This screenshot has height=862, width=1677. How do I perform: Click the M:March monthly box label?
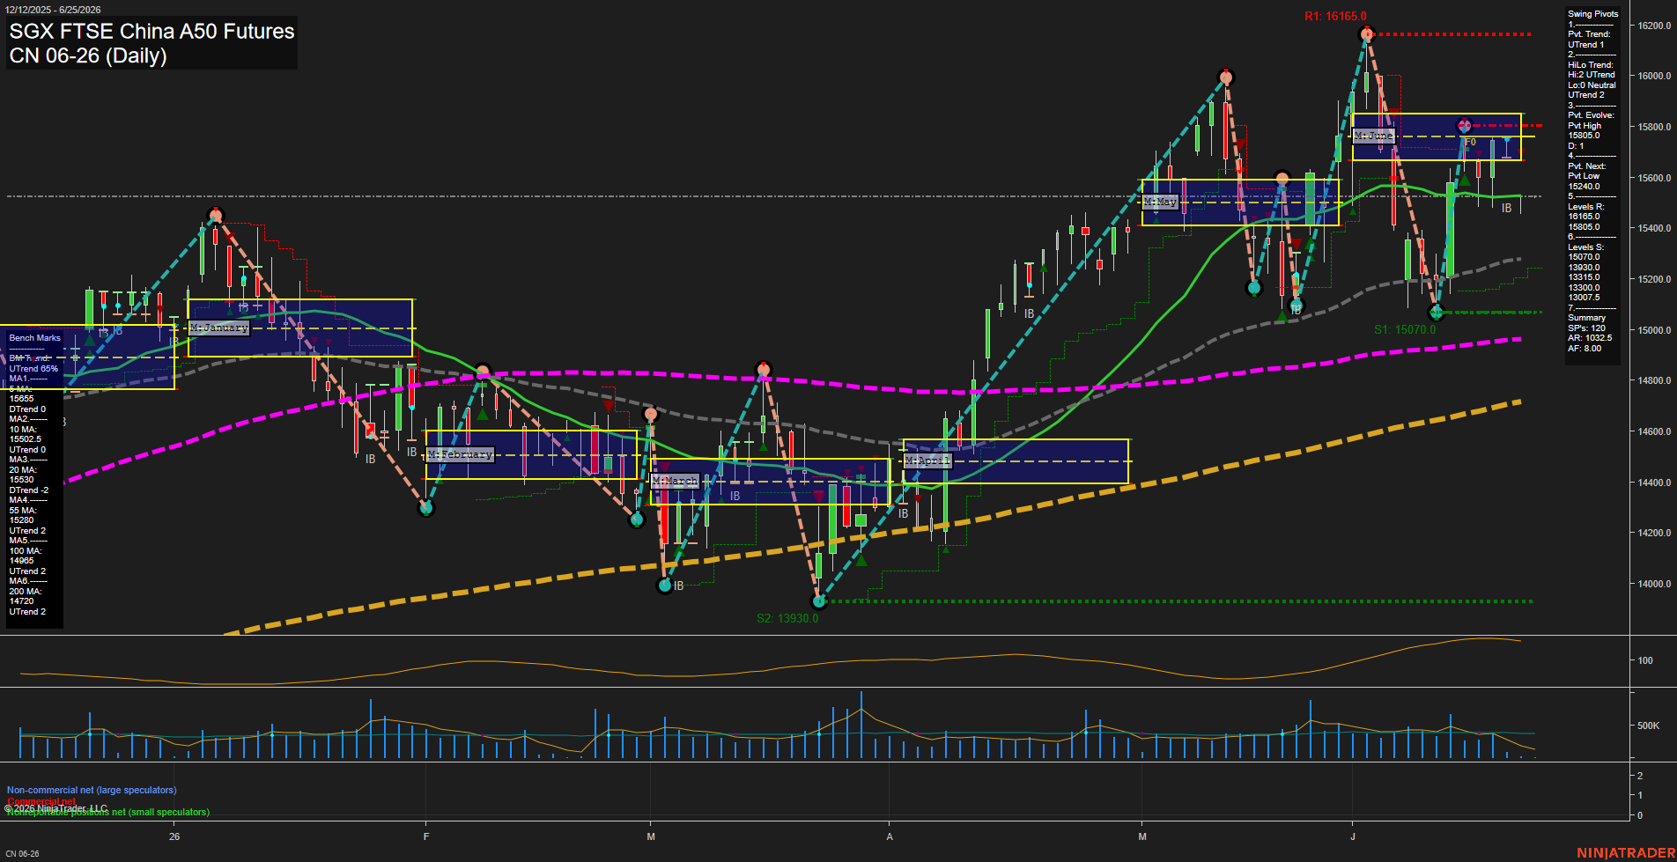pyautogui.click(x=676, y=481)
